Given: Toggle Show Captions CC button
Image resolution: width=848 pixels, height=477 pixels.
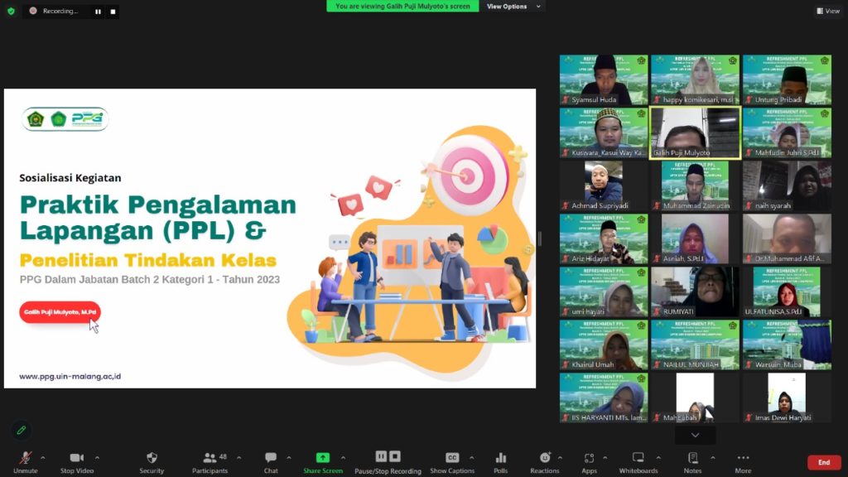Looking at the screenshot, I should pos(452,462).
